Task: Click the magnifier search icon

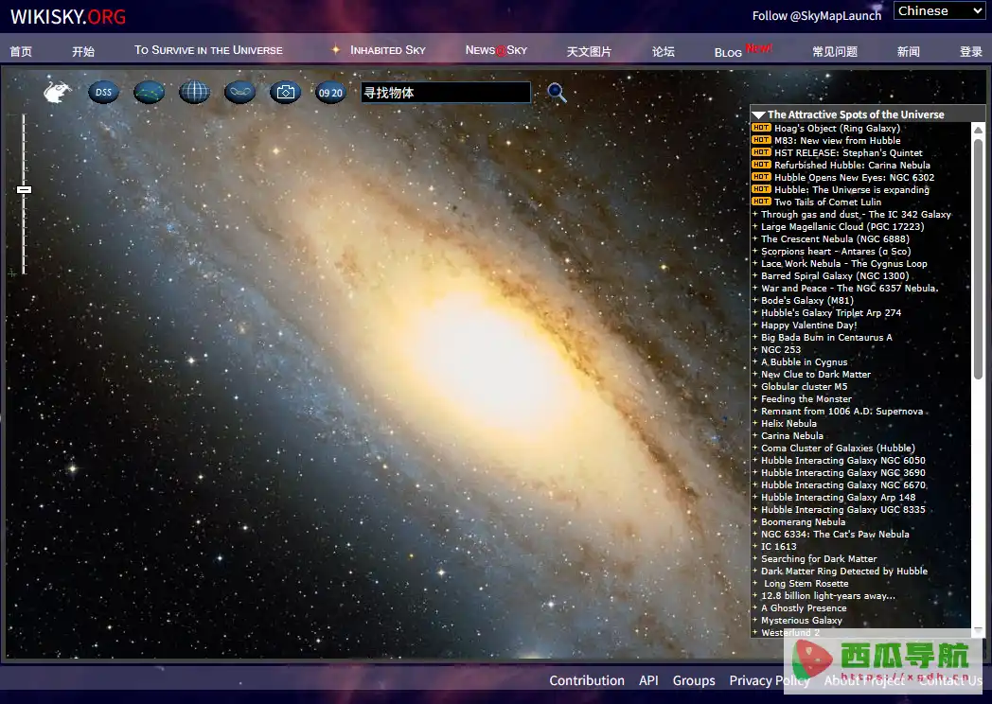Action: pyautogui.click(x=557, y=93)
